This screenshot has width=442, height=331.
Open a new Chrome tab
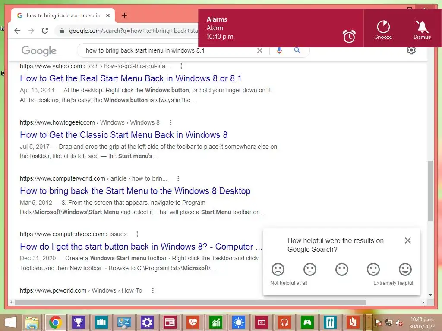coord(124,16)
